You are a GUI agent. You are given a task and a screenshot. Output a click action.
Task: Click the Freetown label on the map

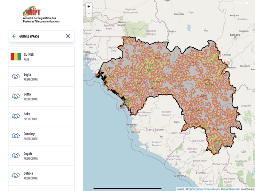pyautogui.click(x=132, y=125)
